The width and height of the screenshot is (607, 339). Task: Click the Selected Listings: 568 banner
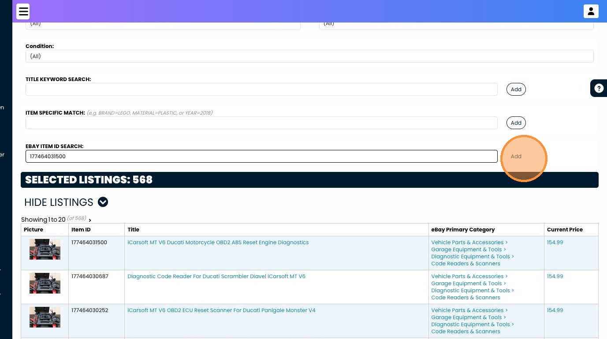(x=309, y=180)
